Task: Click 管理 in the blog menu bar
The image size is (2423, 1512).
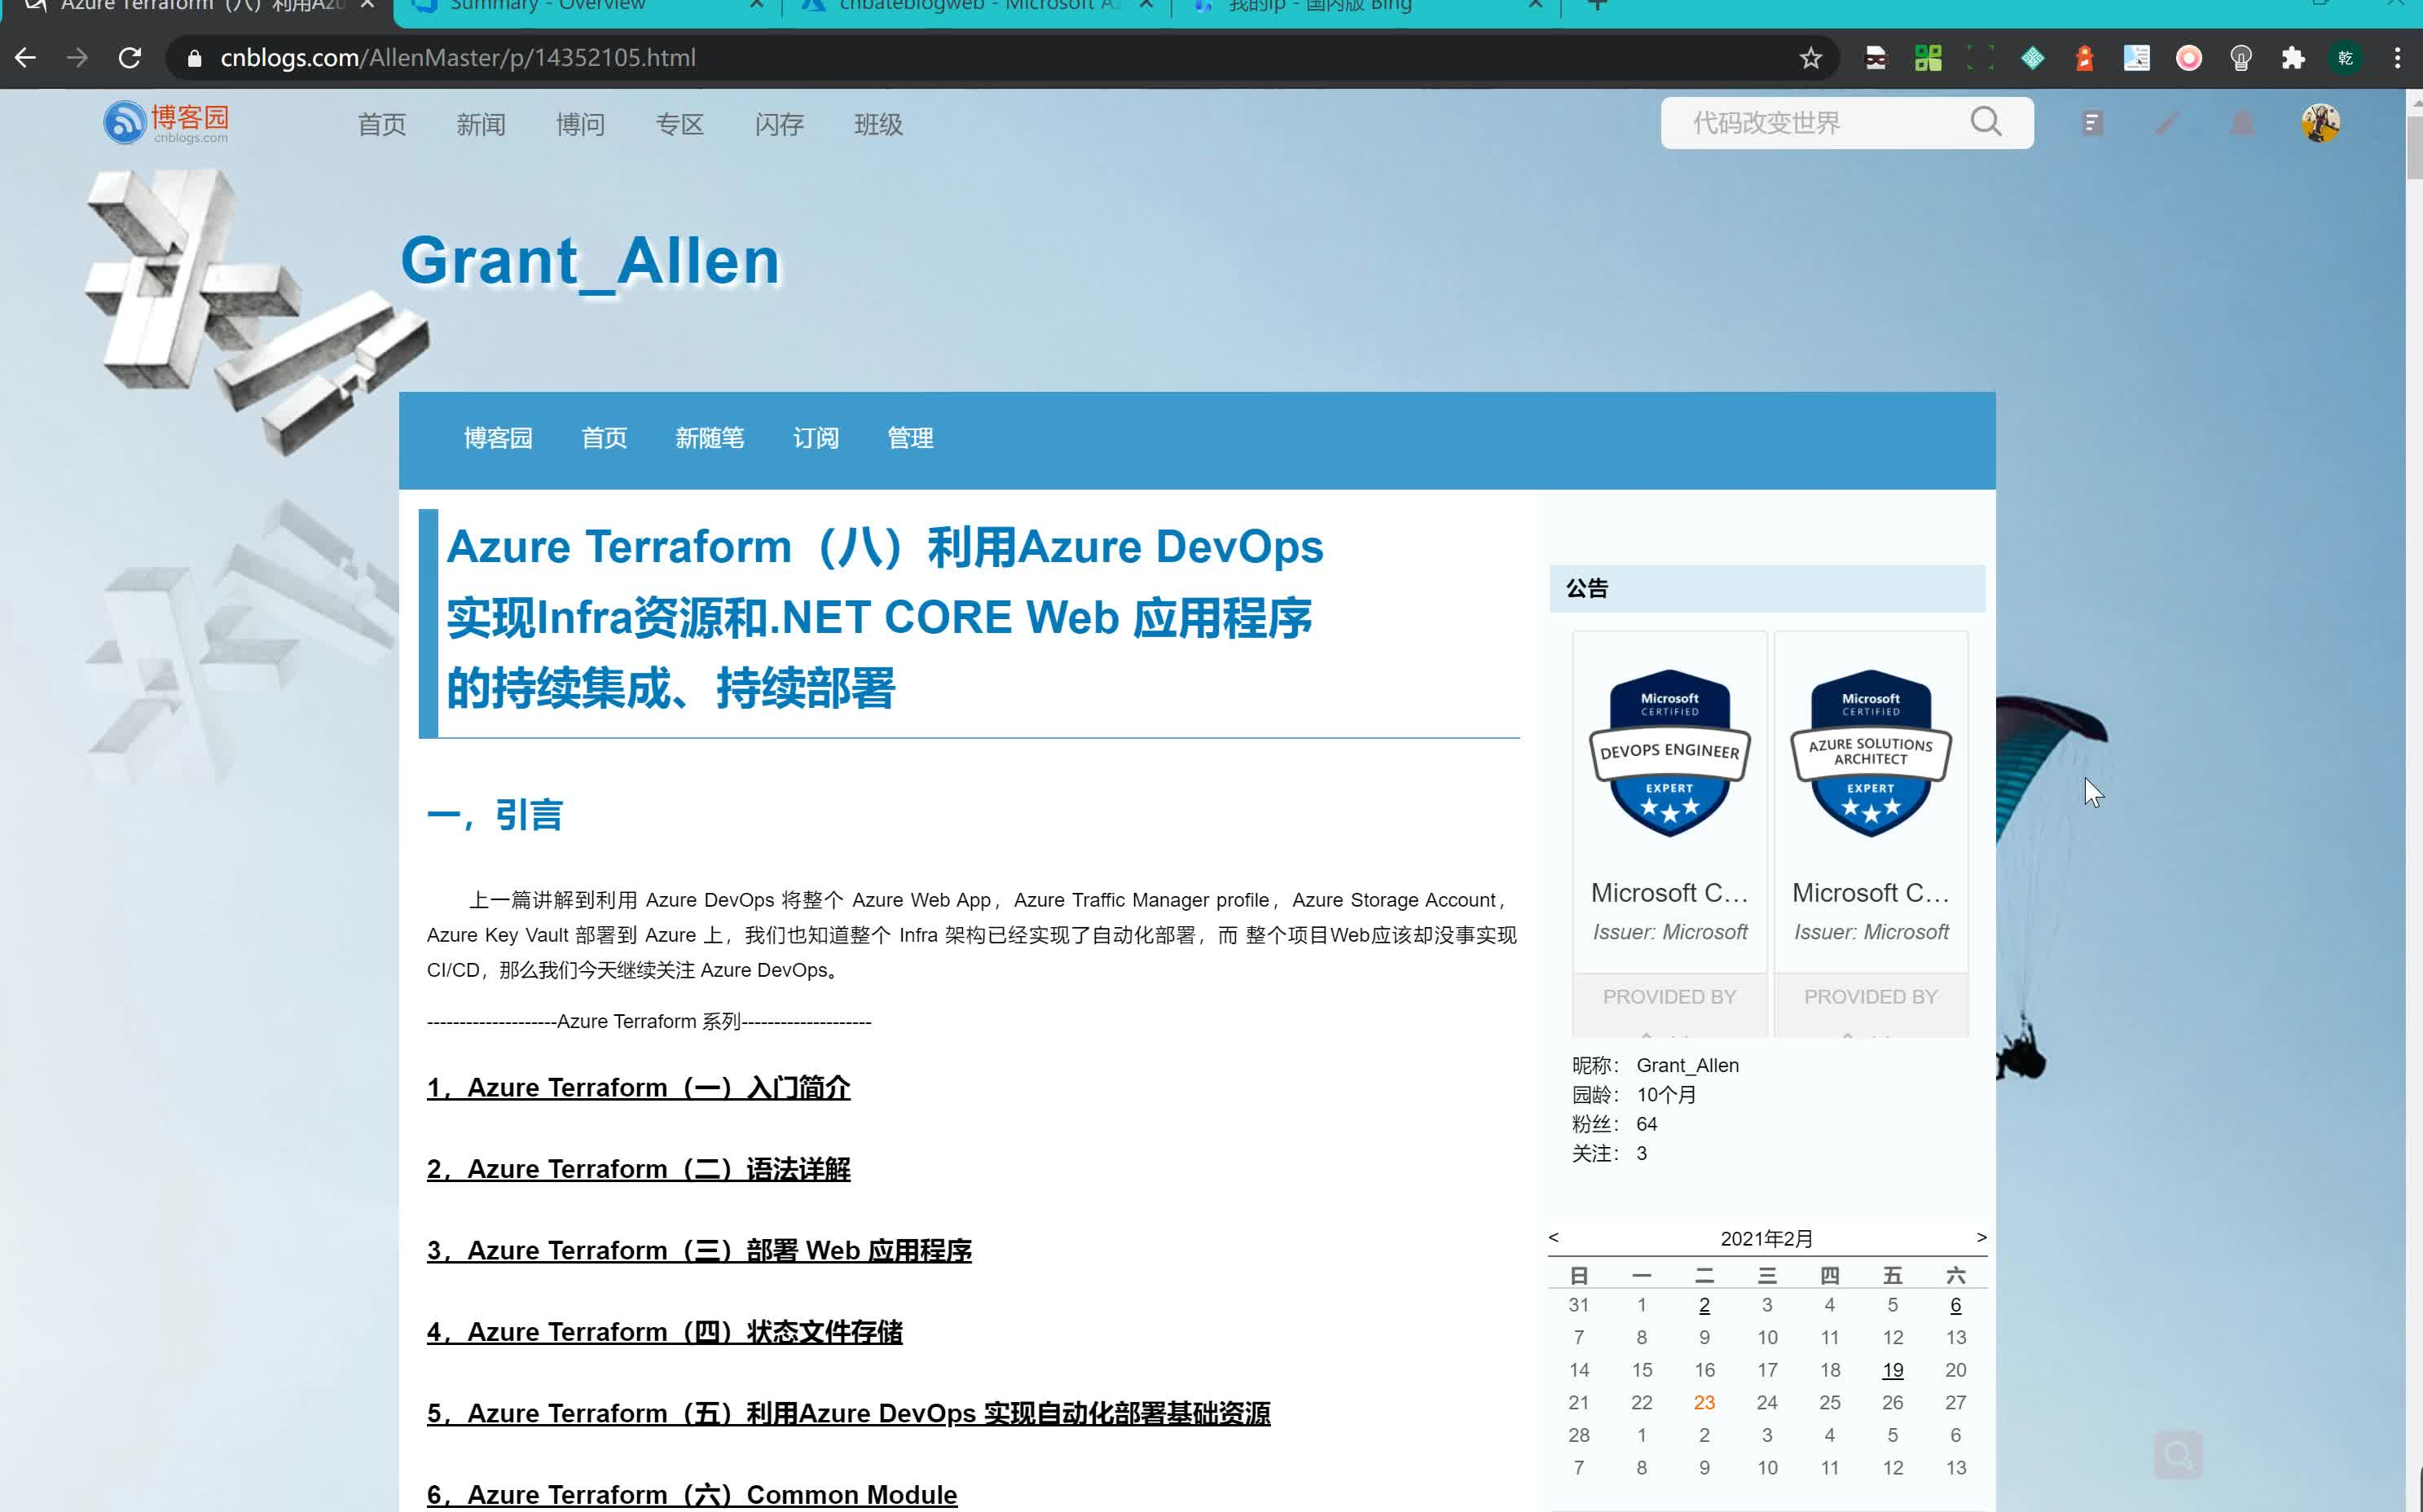Action: (910, 438)
